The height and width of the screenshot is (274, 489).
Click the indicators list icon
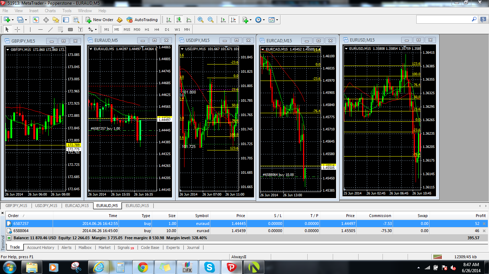tap(245, 20)
